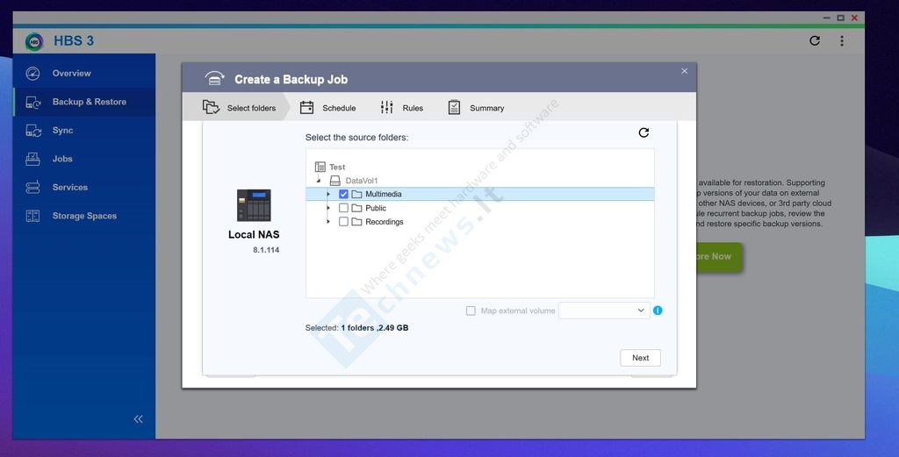The width and height of the screenshot is (899, 457).
Task: Click the Backup & Restore sidebar icon
Action: click(32, 102)
